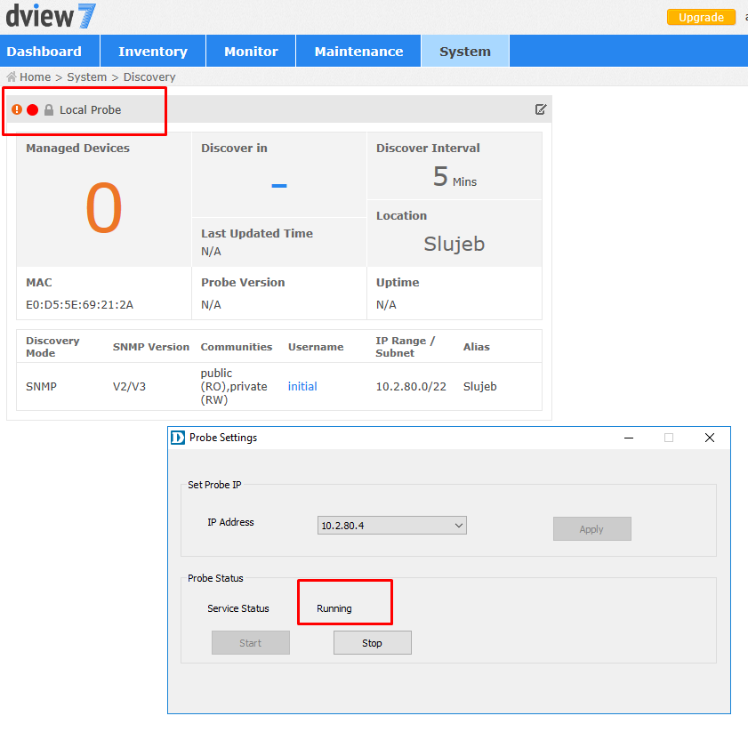
Task: Navigate to System in the breadcrumb
Action: pos(86,77)
